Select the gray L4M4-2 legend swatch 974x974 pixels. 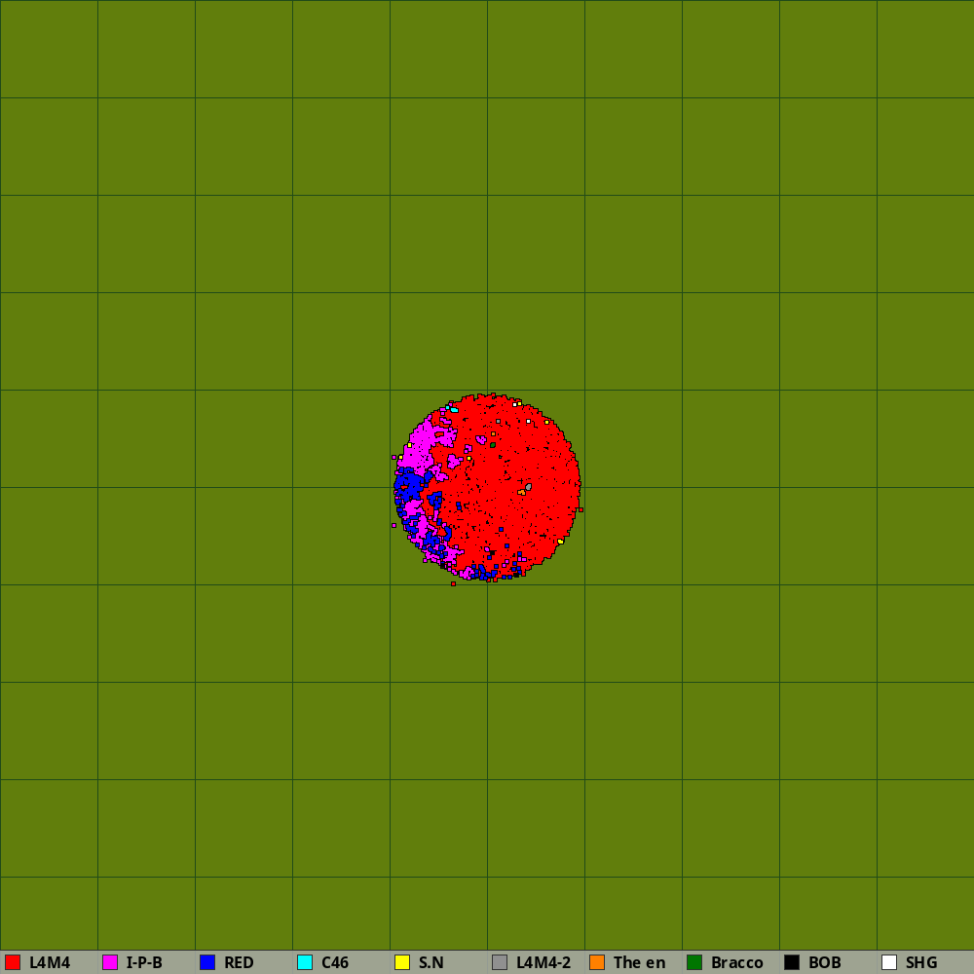(x=500, y=962)
